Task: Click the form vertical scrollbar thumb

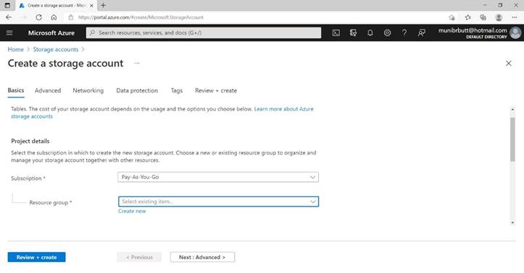Action: [512, 139]
